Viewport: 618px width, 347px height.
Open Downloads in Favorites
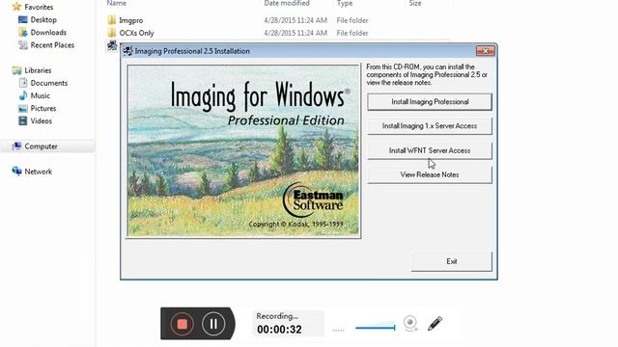[x=48, y=32]
